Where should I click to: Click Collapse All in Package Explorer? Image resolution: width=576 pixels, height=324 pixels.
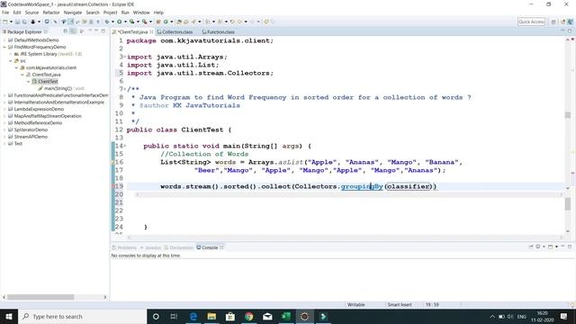click(x=66, y=31)
